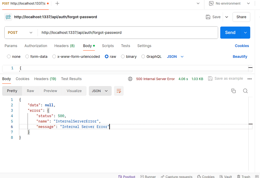Open the JSON body language dropdown
Viewport: 260px width, 178px height.
(175, 57)
